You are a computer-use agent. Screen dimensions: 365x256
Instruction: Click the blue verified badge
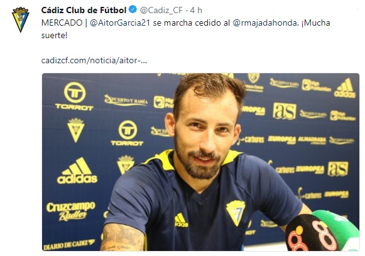[133, 10]
